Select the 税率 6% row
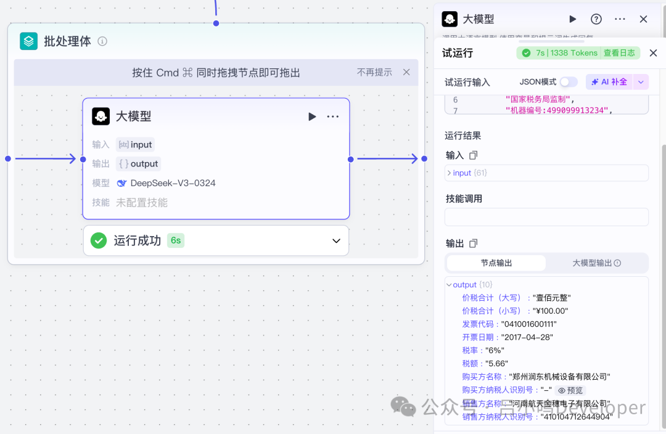The width and height of the screenshot is (666, 434). (x=483, y=350)
